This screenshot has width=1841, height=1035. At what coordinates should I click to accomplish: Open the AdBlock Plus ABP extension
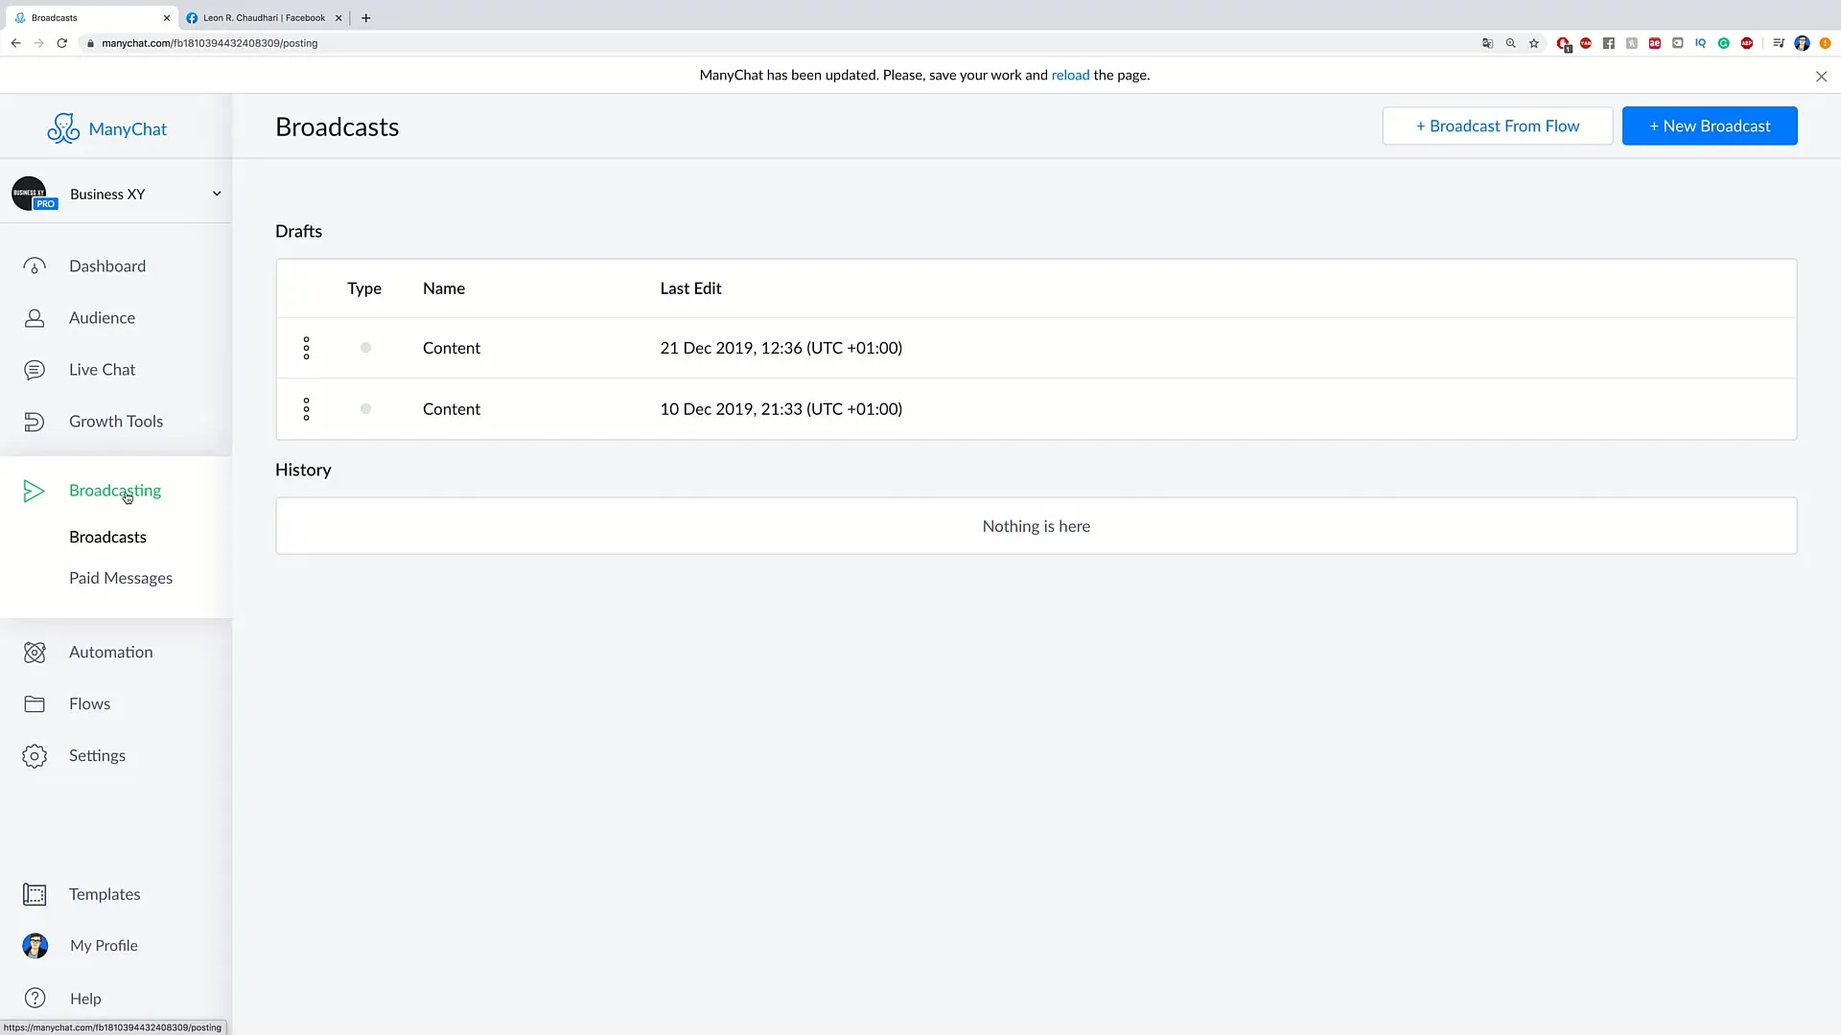pos(1747,43)
